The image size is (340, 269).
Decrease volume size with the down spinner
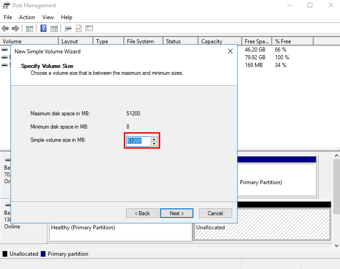point(154,144)
